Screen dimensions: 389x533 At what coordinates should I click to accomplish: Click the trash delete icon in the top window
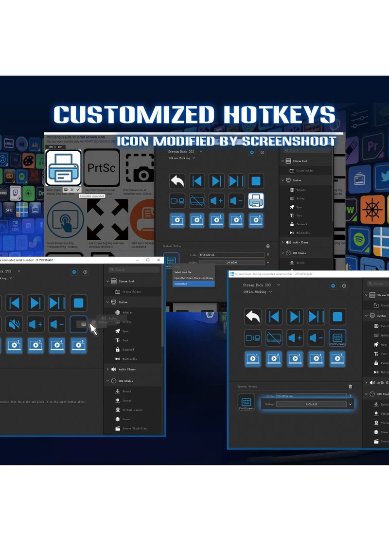click(x=268, y=246)
